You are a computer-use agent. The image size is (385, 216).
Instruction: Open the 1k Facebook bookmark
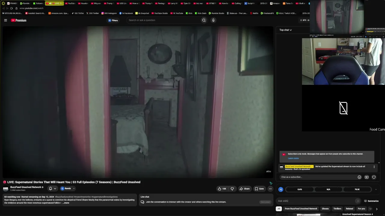tap(126, 13)
